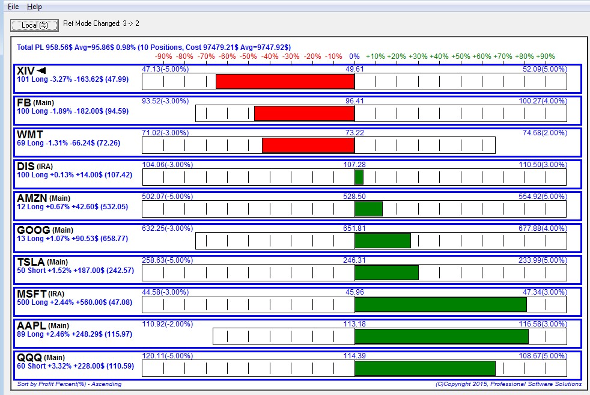Screen dimensions: 590x395
Task: Click the XIV reference price 49.61
Action: pyautogui.click(x=355, y=69)
